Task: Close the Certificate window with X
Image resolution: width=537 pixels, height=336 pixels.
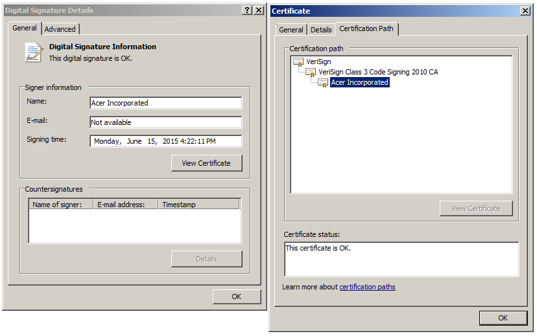Action: point(525,11)
